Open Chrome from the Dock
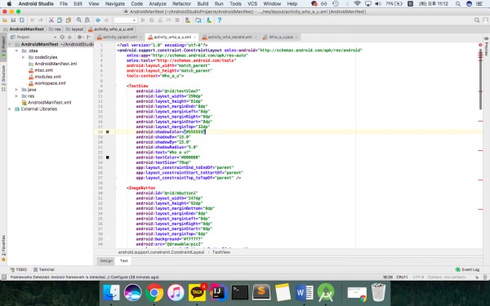 [x=154, y=293]
